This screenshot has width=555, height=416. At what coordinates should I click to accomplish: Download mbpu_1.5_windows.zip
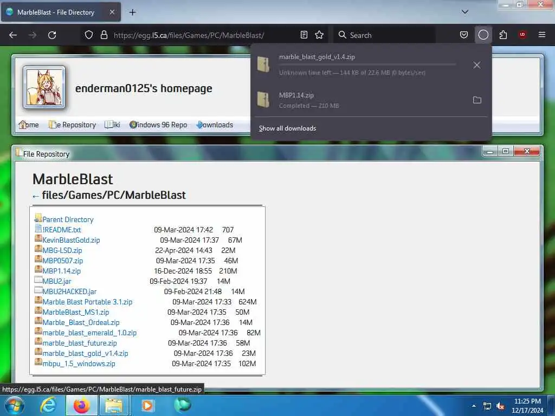(79, 363)
